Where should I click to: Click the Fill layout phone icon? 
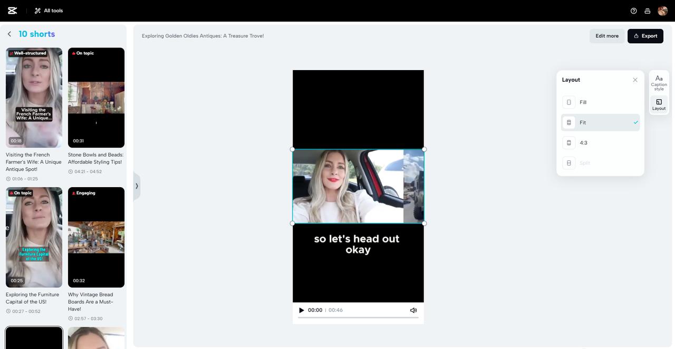point(568,102)
